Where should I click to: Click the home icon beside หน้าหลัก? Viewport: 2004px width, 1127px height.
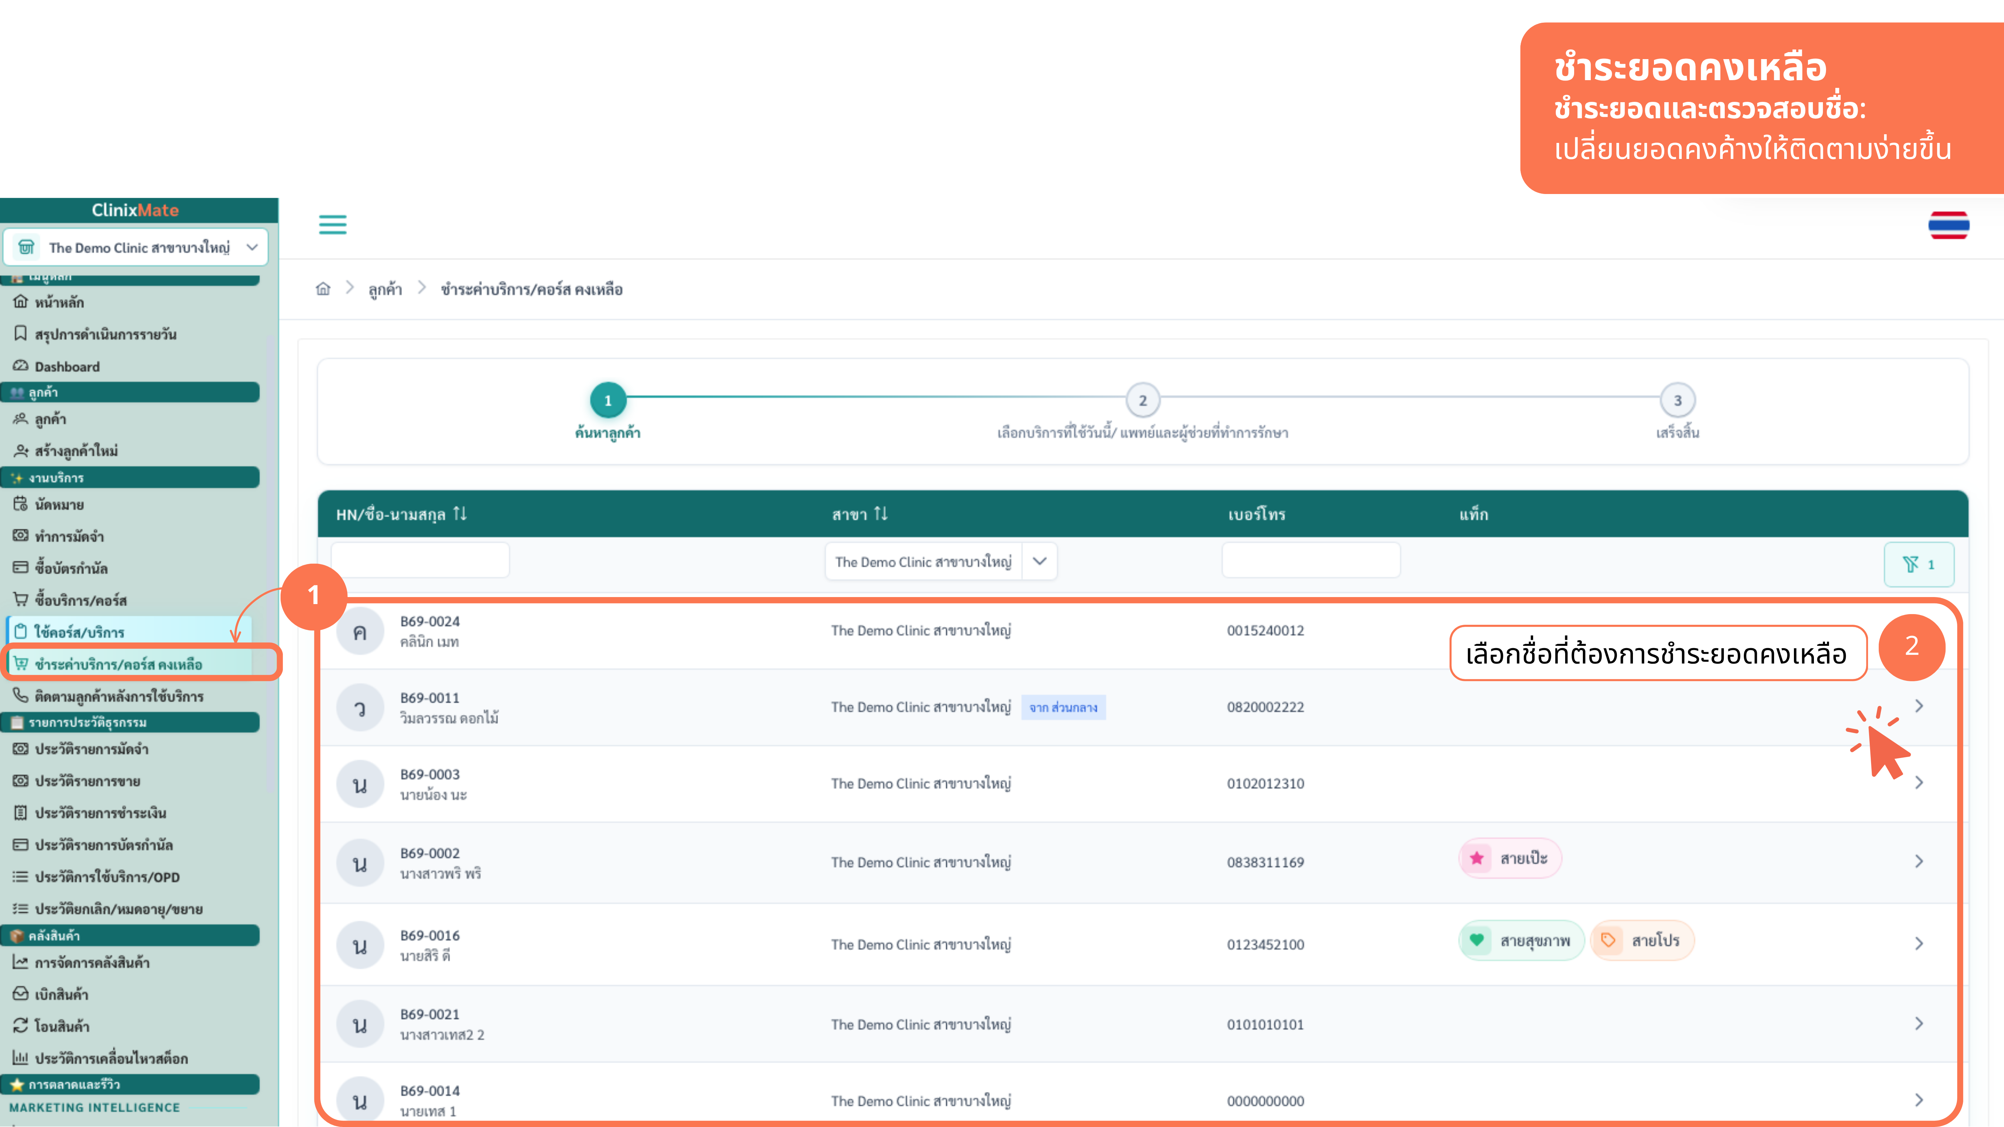(x=20, y=302)
